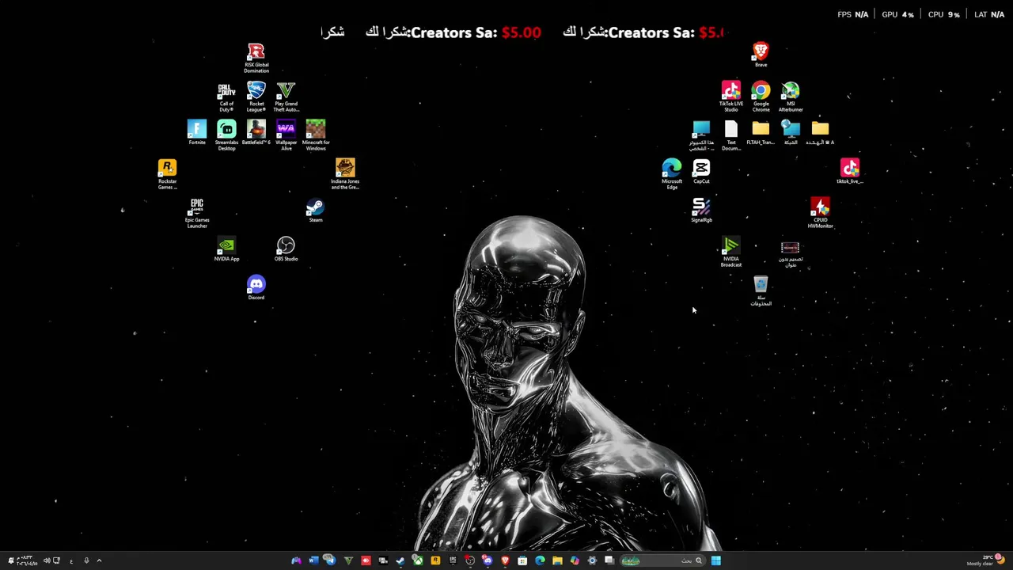This screenshot has width=1013, height=570.
Task: Switch to Steam in the taskbar
Action: tap(400, 560)
